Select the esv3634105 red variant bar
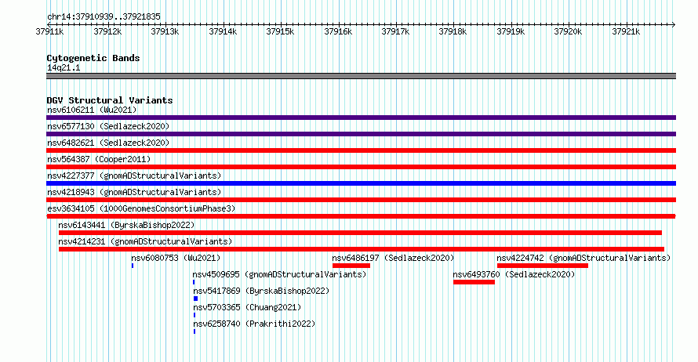The image size is (698, 362). [x=361, y=216]
